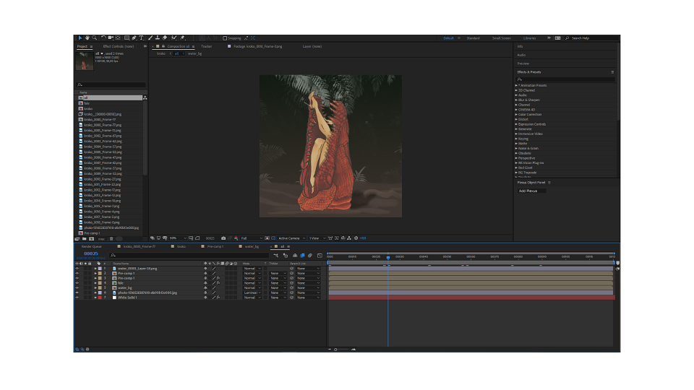Expand the Distort effects category
Viewport: 694px width, 390px height.
516,119
